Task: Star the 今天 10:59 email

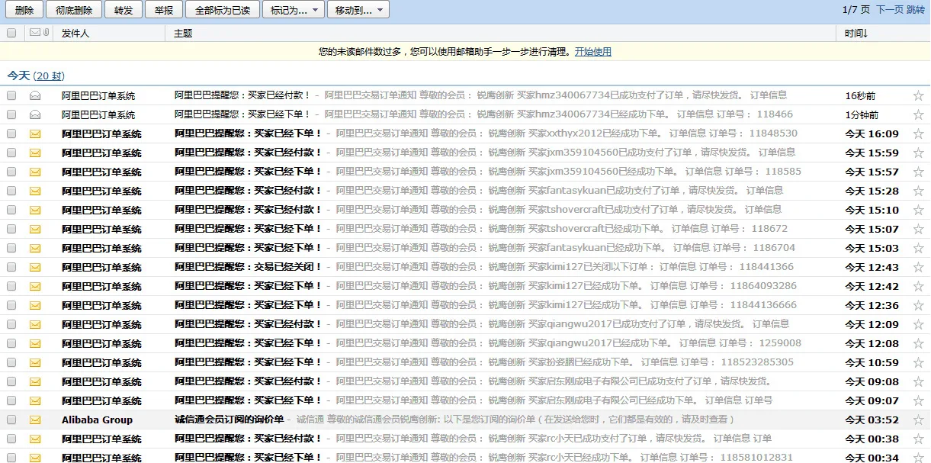Action: (x=918, y=363)
